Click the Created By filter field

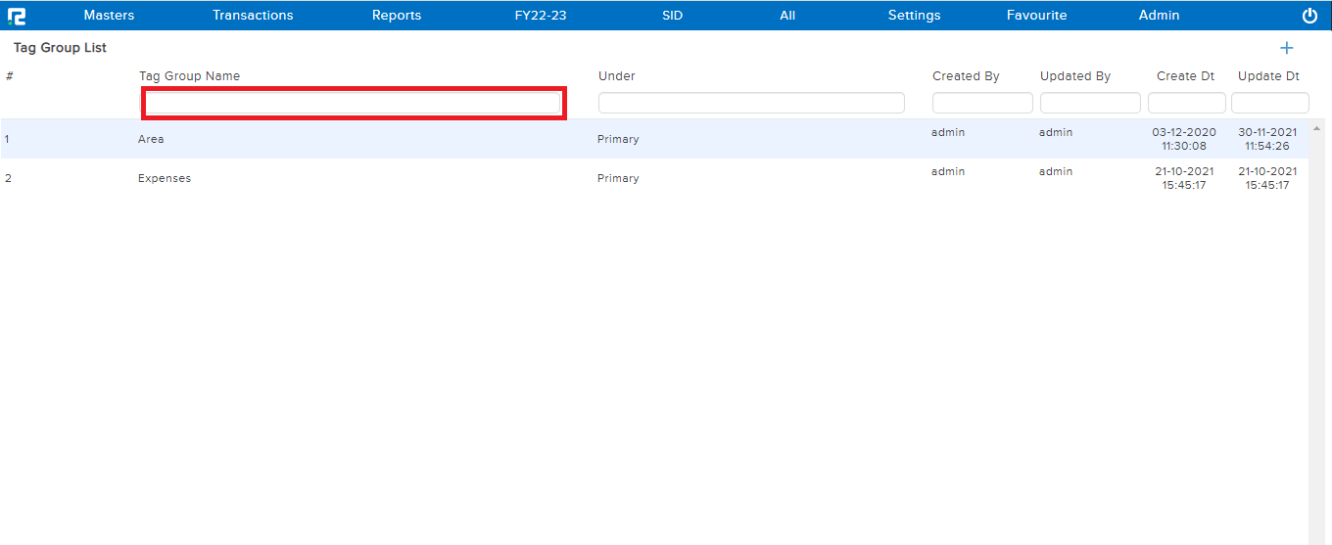982,103
